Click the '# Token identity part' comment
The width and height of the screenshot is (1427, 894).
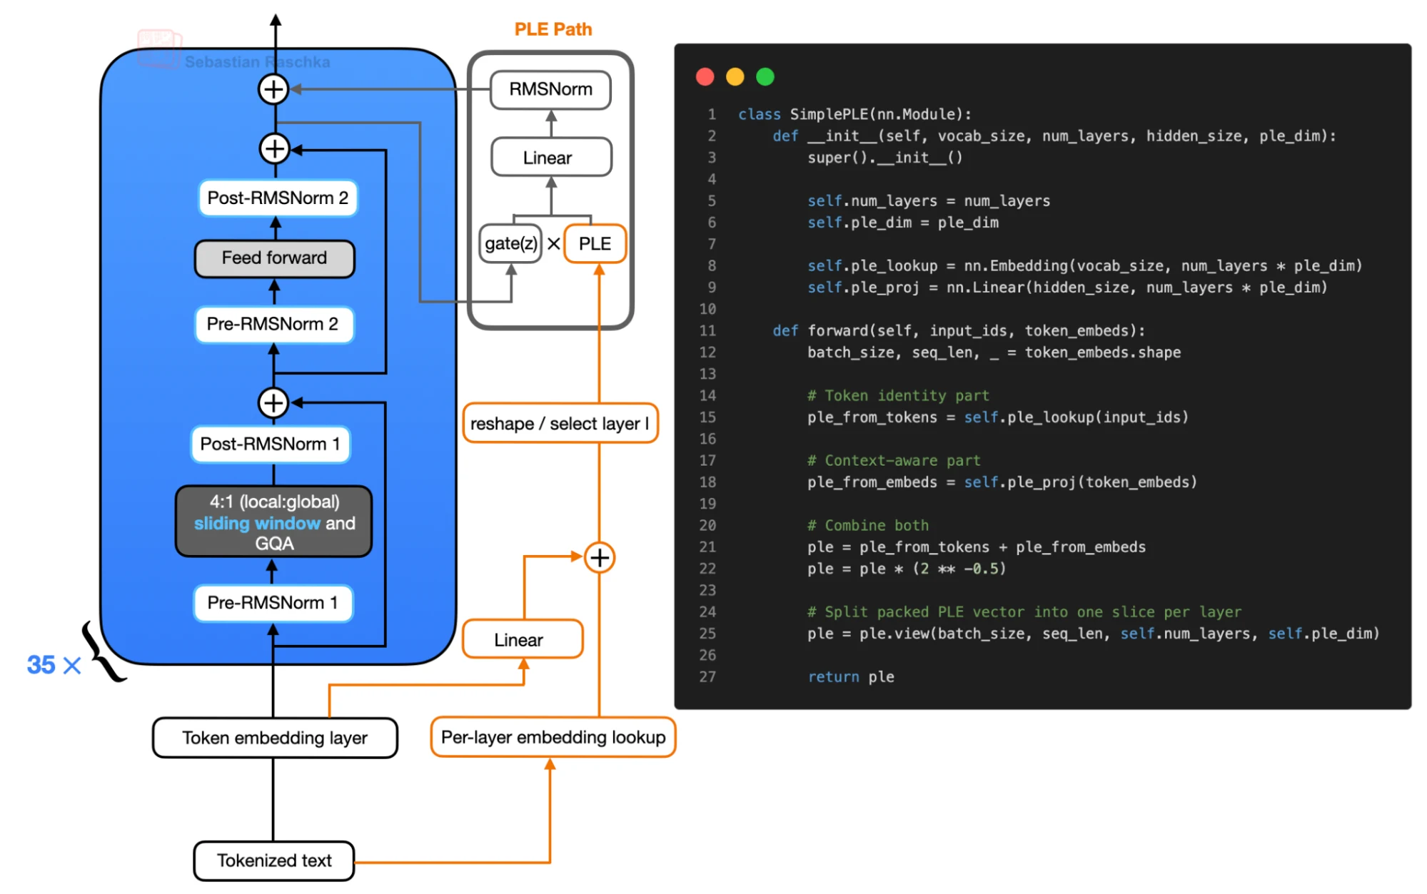click(x=898, y=395)
